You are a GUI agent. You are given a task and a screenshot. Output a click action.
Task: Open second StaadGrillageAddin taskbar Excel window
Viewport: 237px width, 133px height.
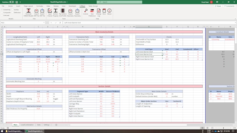click(35, 131)
